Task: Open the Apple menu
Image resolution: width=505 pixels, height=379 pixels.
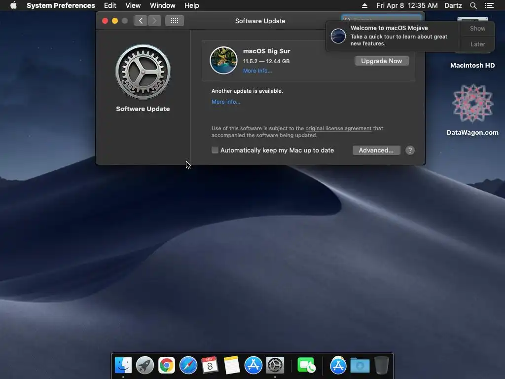Action: [13, 5]
